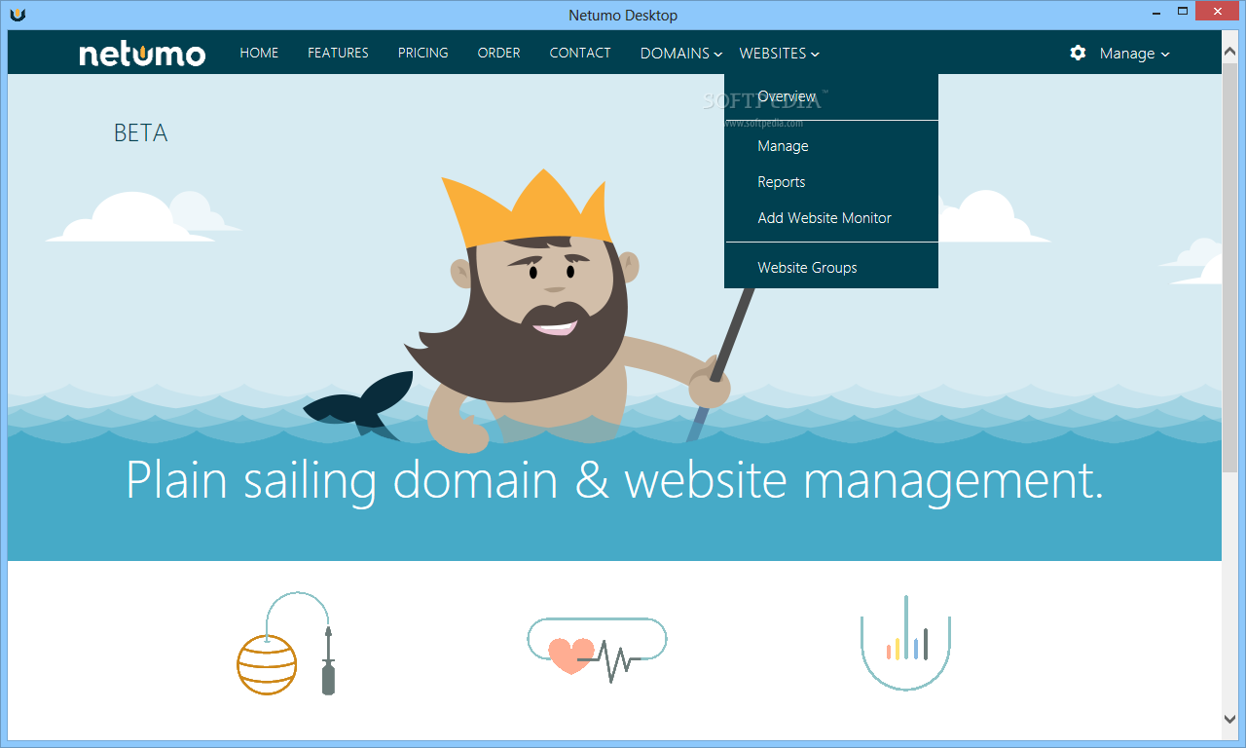Open the ORDER page
This screenshot has height=748, width=1246.
[x=498, y=53]
